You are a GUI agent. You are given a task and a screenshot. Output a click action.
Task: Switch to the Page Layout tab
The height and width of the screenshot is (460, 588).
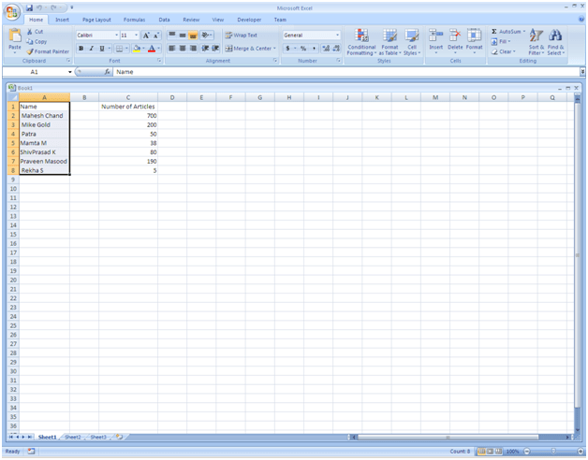96,19
